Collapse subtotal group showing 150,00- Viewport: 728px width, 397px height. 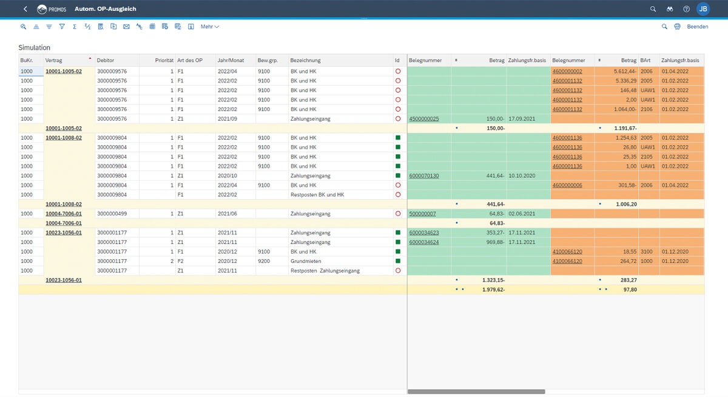coord(456,128)
